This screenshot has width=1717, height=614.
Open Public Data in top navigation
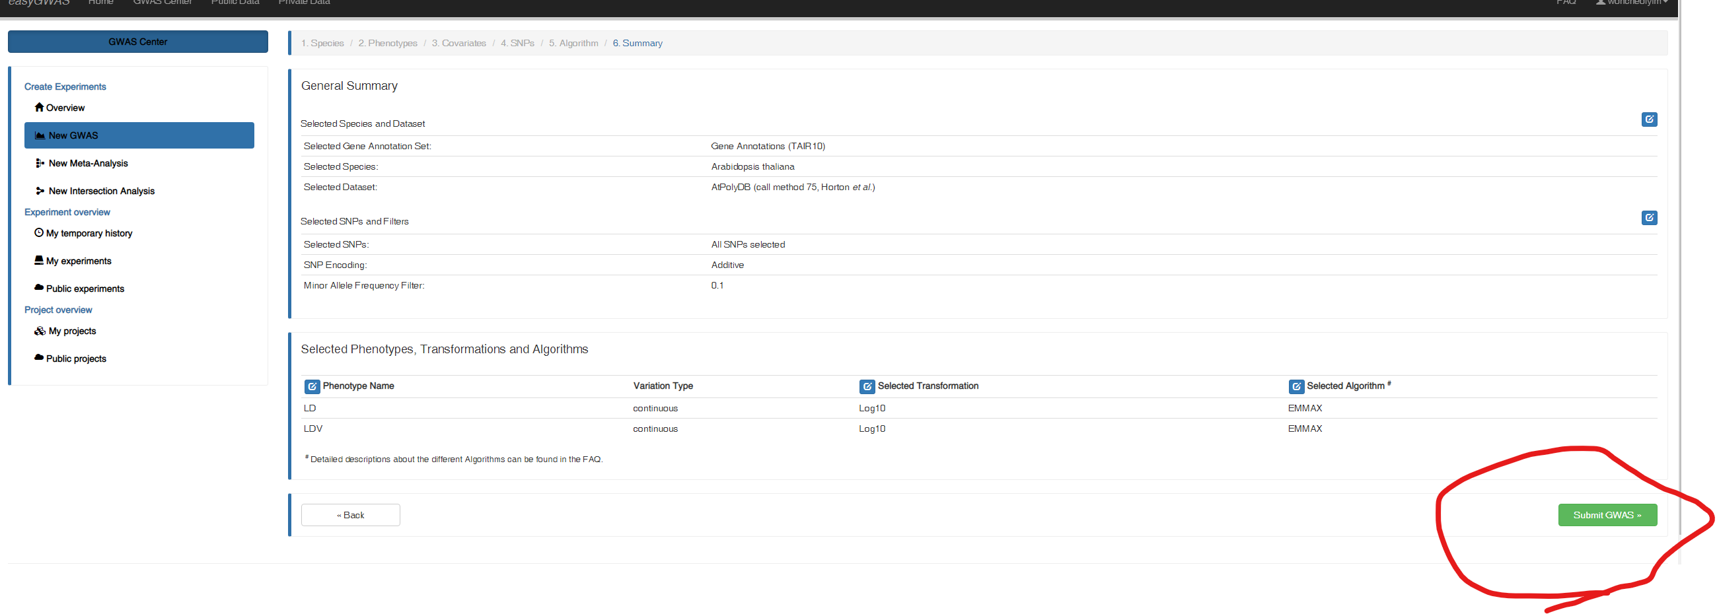click(235, 3)
